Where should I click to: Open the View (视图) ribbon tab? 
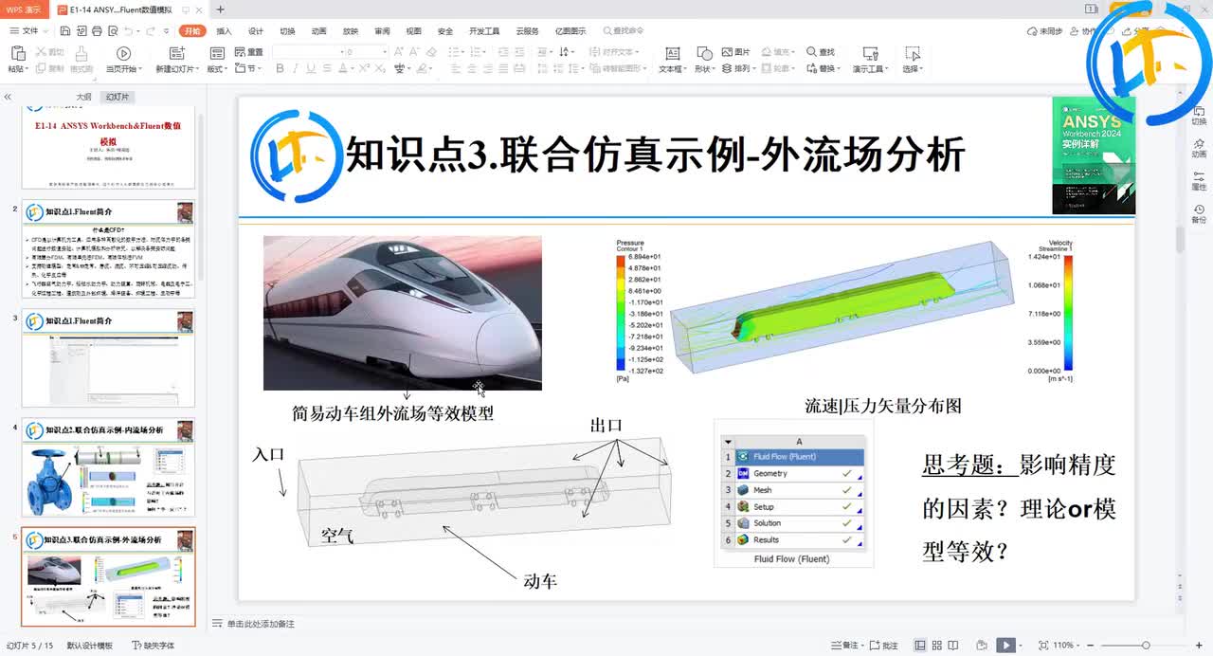coord(413,31)
